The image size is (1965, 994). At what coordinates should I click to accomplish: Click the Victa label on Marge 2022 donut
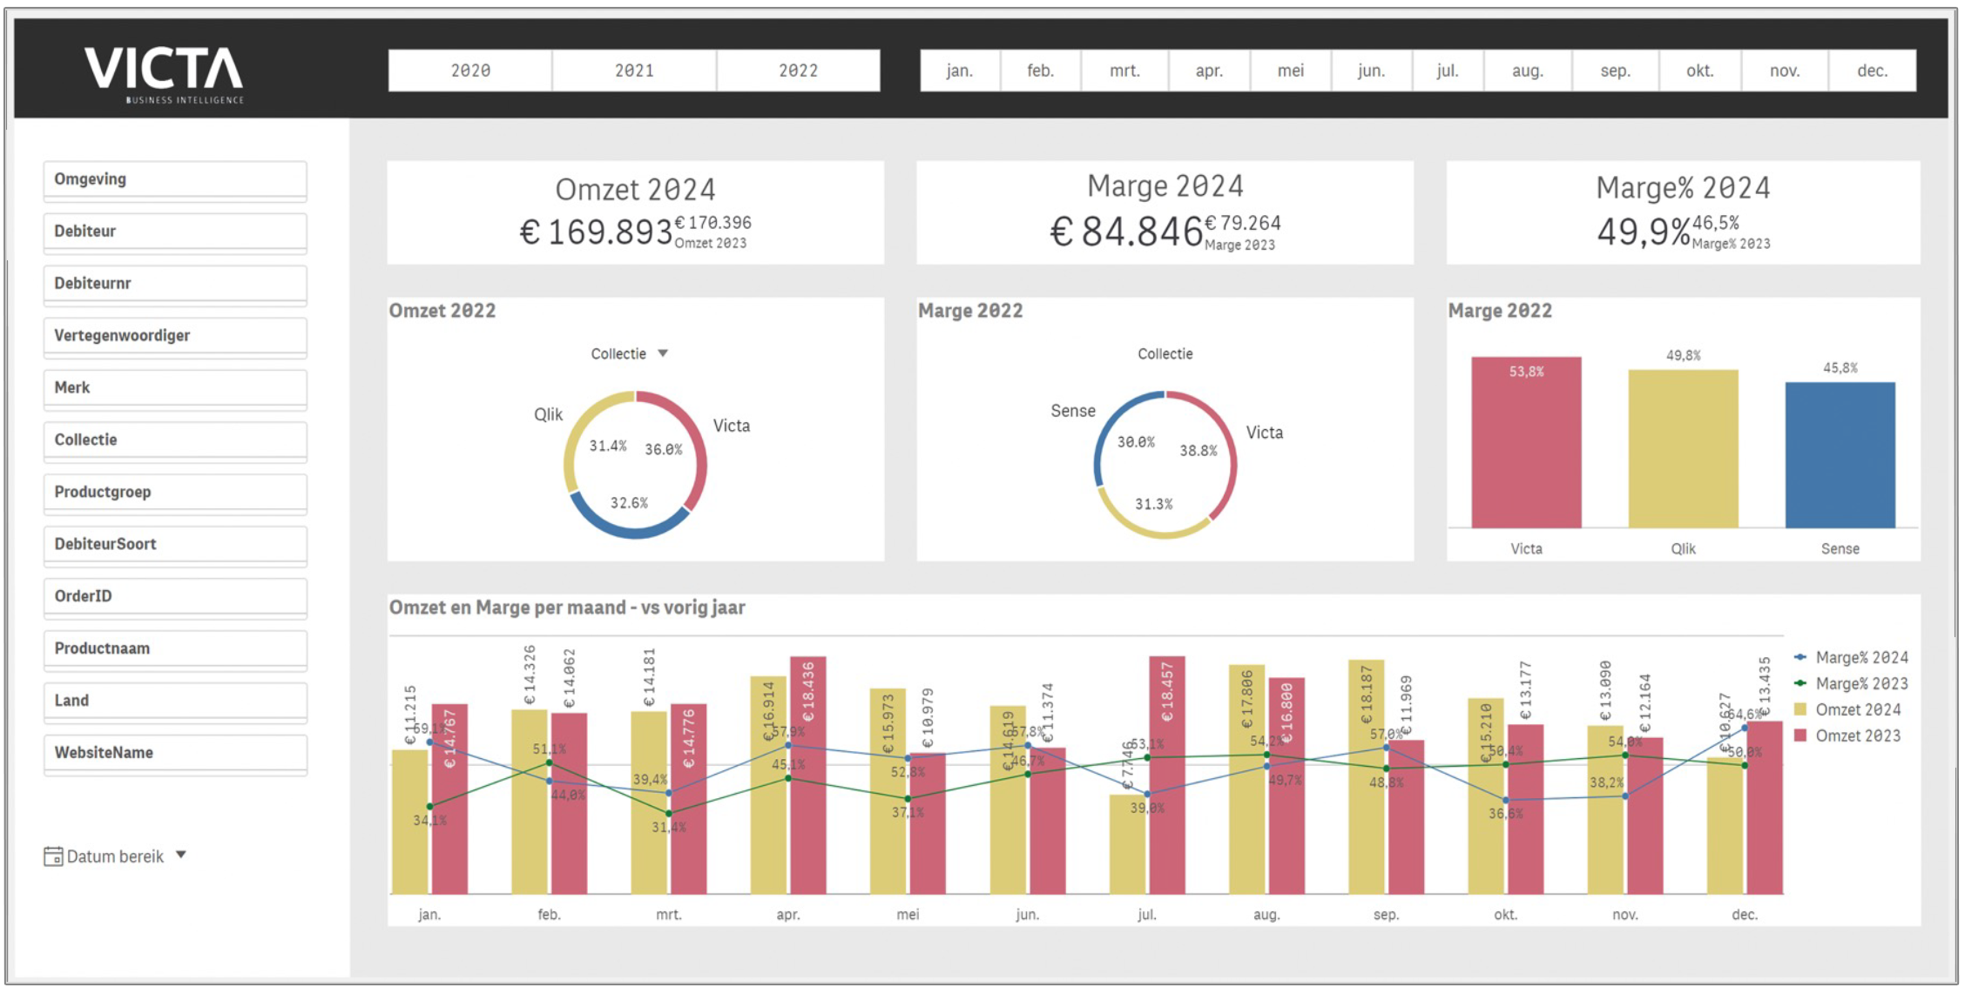[1265, 433]
